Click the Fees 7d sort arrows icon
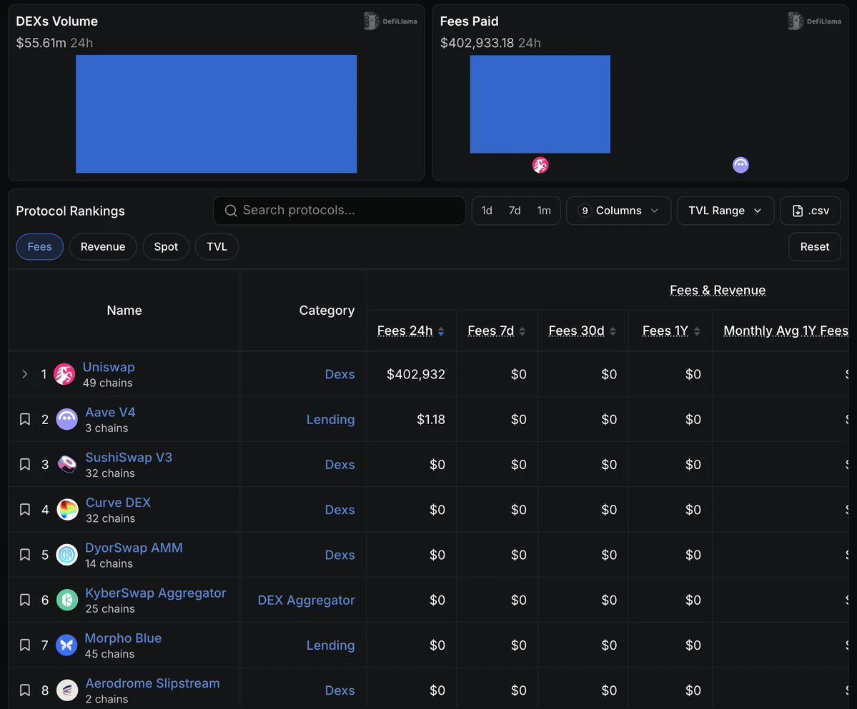Image resolution: width=857 pixels, height=709 pixels. [x=522, y=331]
